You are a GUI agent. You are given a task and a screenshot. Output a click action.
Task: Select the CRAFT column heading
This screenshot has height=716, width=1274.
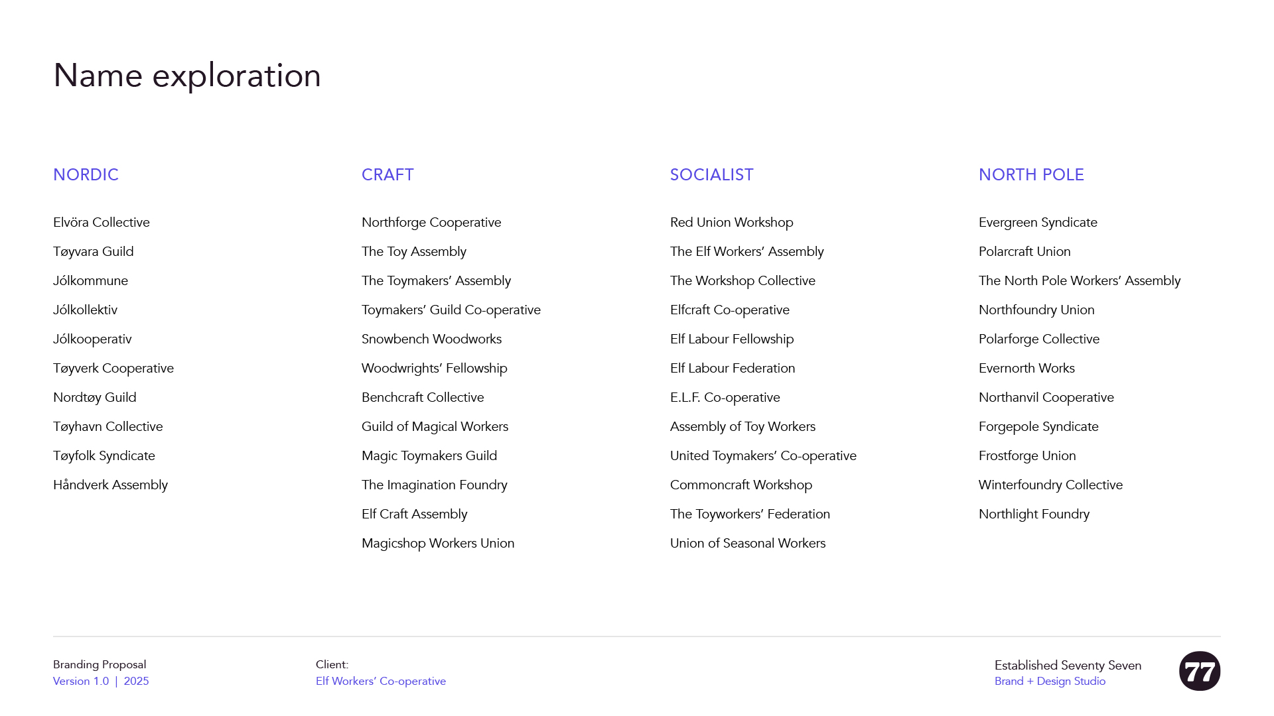click(x=388, y=174)
